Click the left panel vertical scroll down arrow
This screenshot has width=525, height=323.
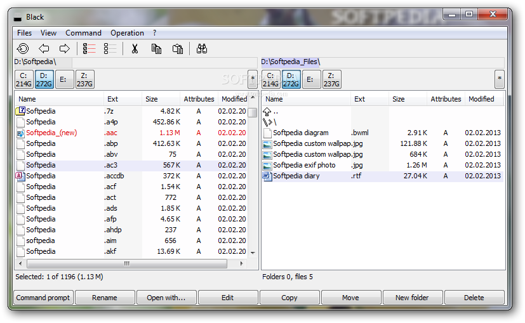coord(253,253)
